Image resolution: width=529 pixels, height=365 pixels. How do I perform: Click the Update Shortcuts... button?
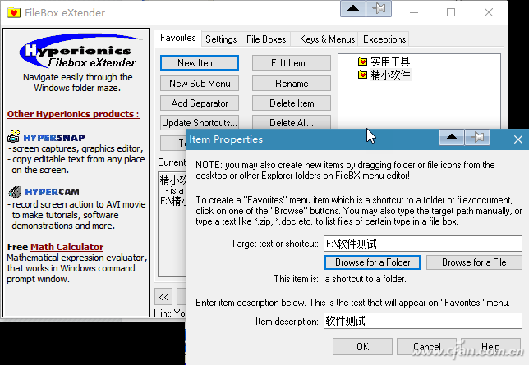pos(200,123)
